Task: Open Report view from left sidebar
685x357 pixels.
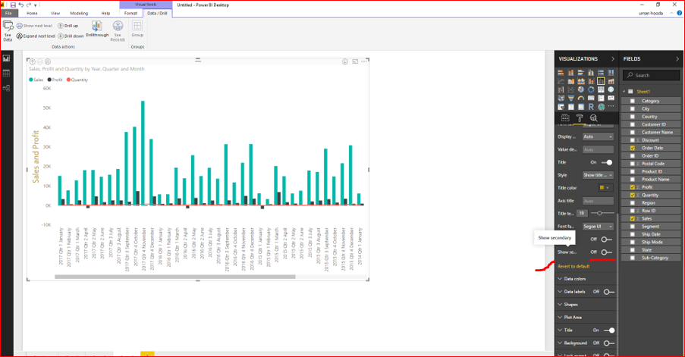Action: [6, 58]
